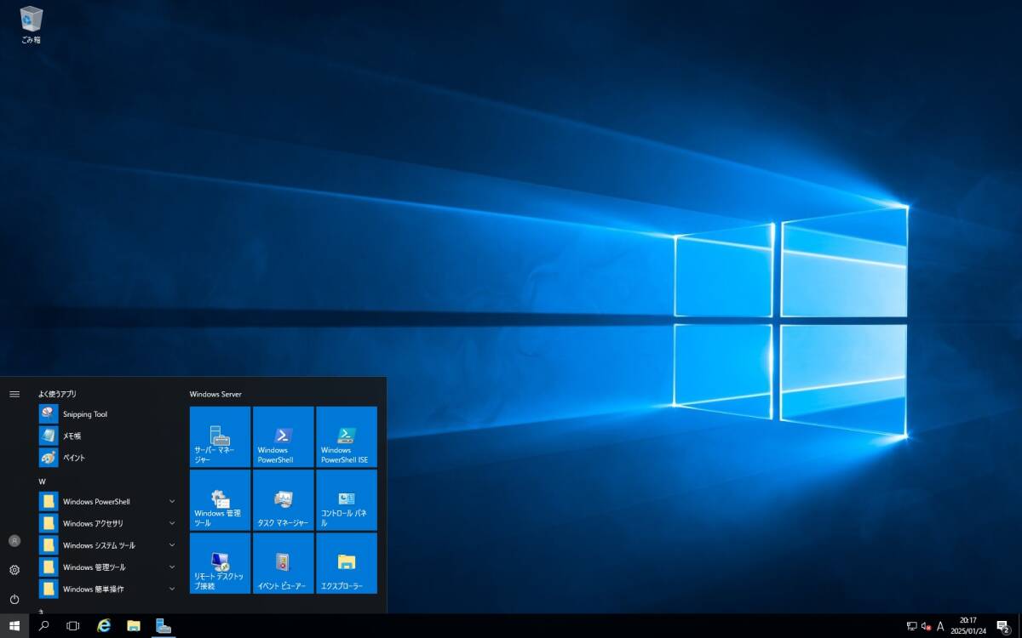1022x638 pixels.
Task: Launch Internet Explorer from the taskbar
Action: [x=104, y=626]
